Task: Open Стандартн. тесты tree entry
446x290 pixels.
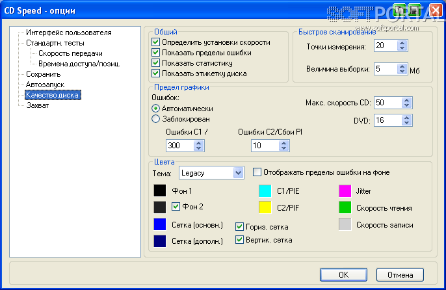Action: [x=55, y=43]
